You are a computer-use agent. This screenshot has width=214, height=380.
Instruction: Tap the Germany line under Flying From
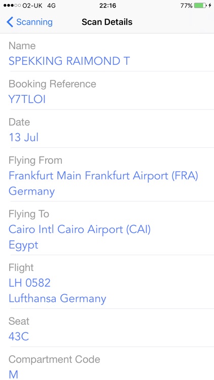(x=32, y=192)
